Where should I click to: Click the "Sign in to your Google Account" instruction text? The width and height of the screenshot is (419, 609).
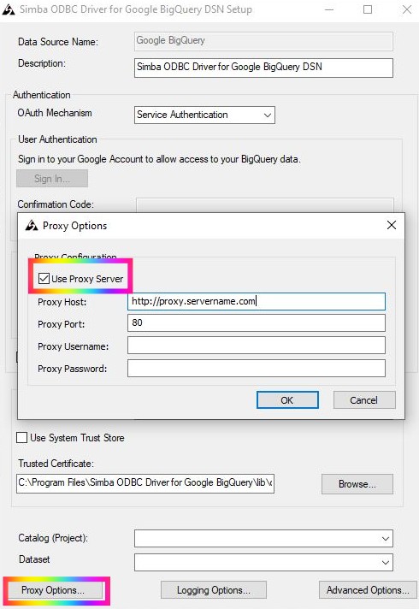(x=159, y=159)
